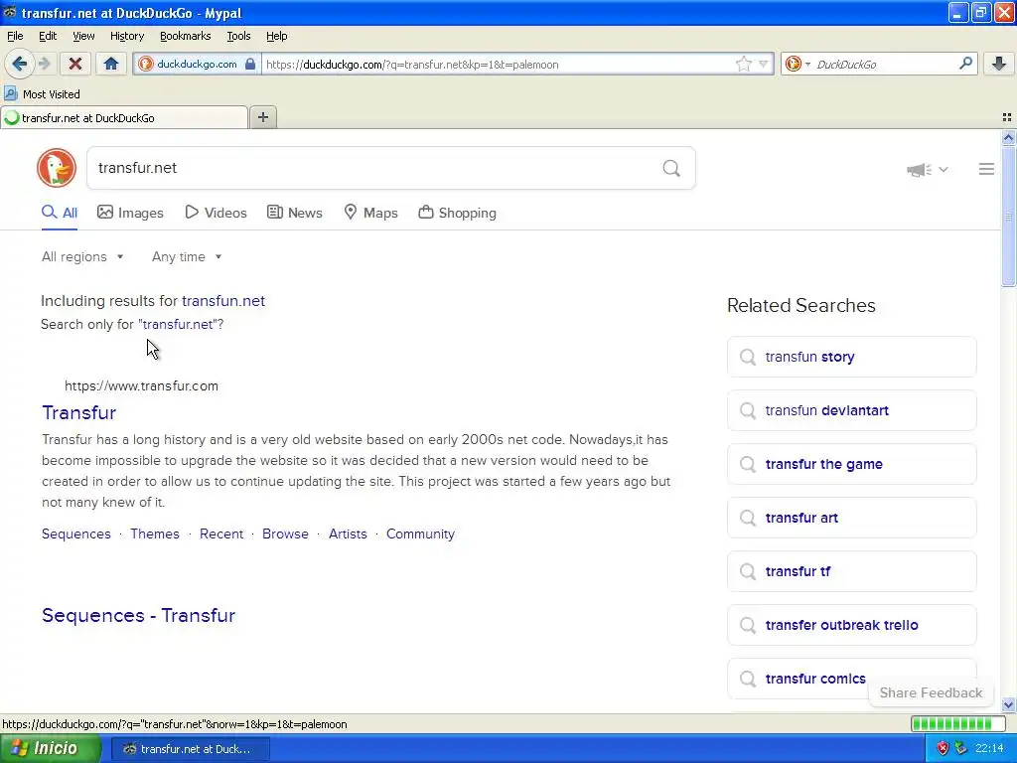Click the Mypal taskbar window button
The width and height of the screenshot is (1017, 763).
190,749
